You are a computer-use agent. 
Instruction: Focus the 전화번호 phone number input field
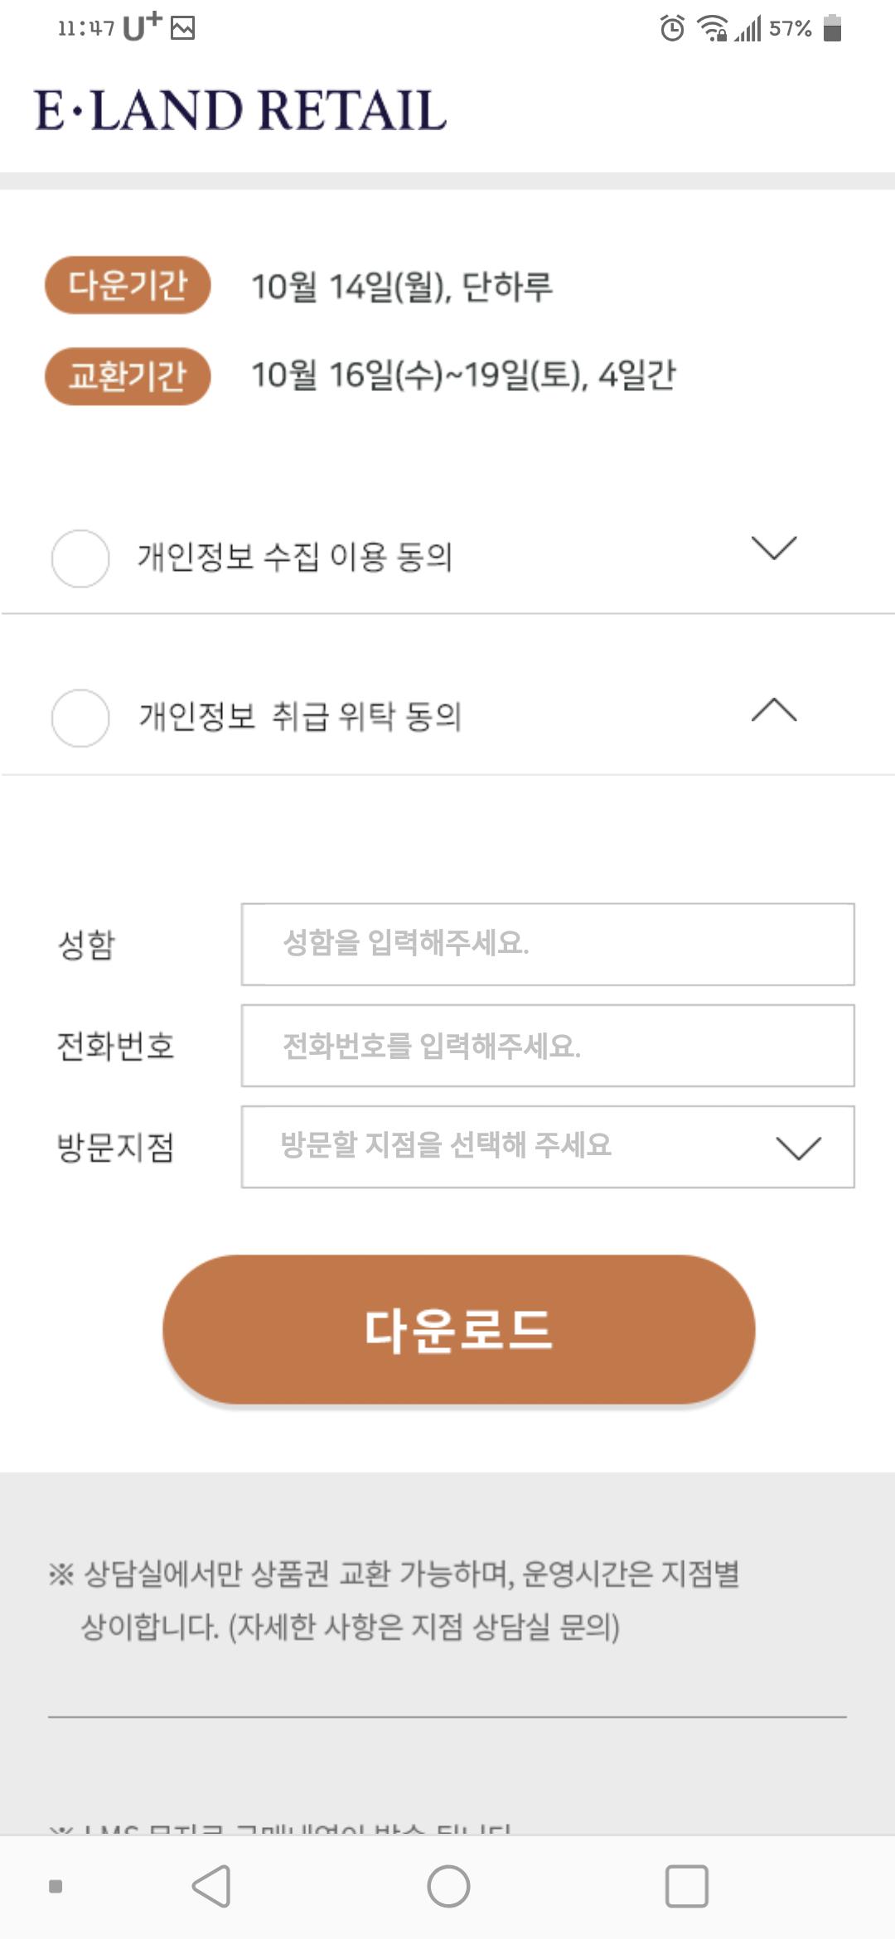coord(547,1046)
